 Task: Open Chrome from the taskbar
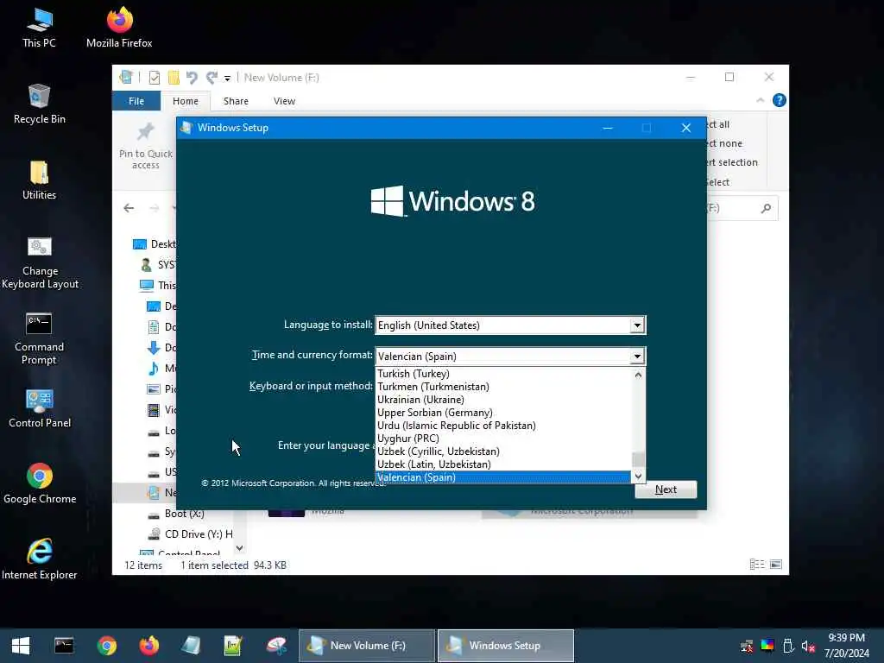(106, 646)
